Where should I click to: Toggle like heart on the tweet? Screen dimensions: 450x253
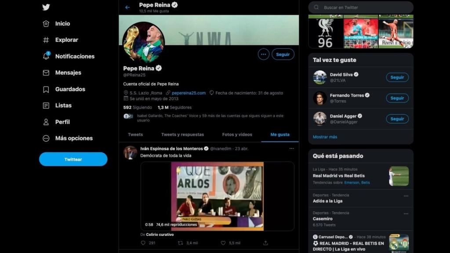coord(223,243)
